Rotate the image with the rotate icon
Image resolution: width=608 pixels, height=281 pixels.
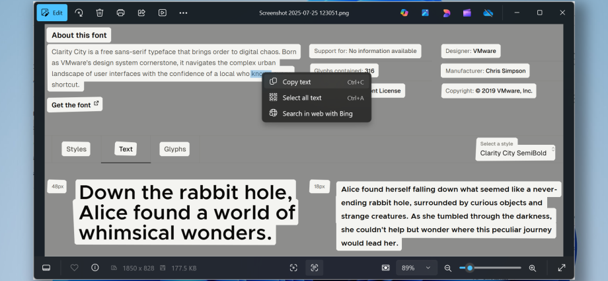(x=79, y=13)
